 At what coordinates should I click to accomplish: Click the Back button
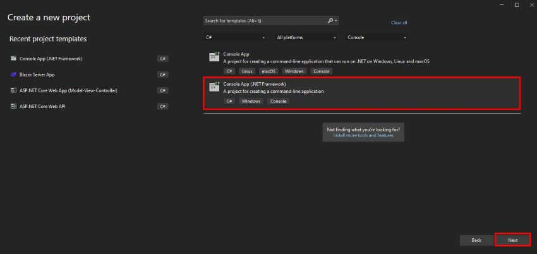[476, 240]
